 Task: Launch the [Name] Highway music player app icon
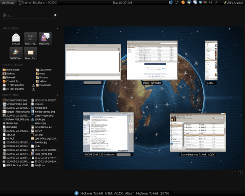pos(30,39)
